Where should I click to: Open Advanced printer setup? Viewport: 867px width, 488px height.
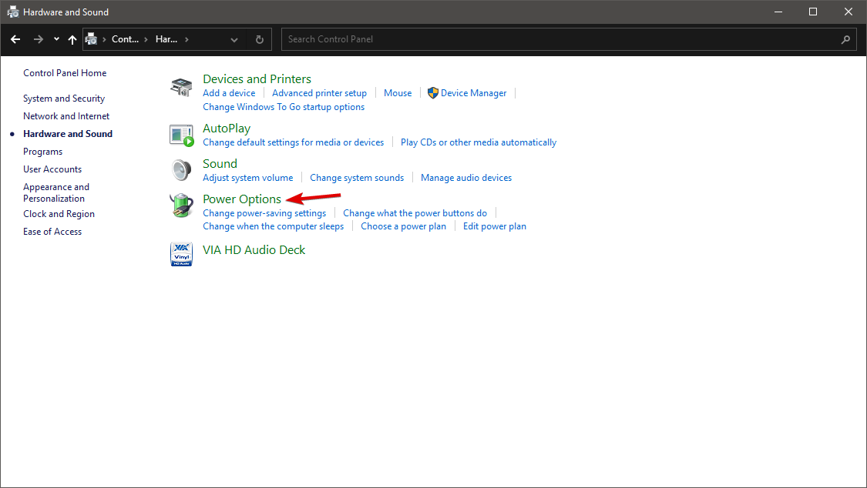click(x=319, y=93)
